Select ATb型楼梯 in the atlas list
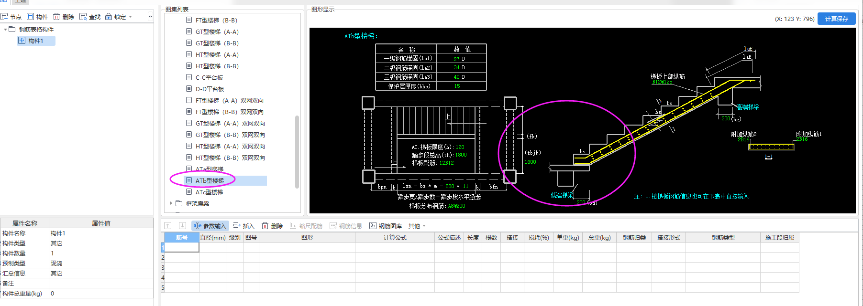This screenshot has height=306, width=863. (x=210, y=180)
